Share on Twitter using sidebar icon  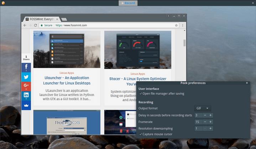click(x=26, y=77)
